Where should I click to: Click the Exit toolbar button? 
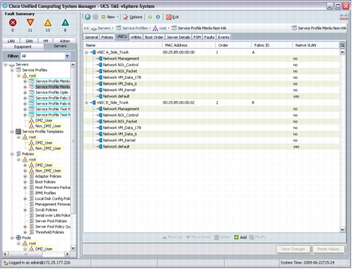click(173, 17)
